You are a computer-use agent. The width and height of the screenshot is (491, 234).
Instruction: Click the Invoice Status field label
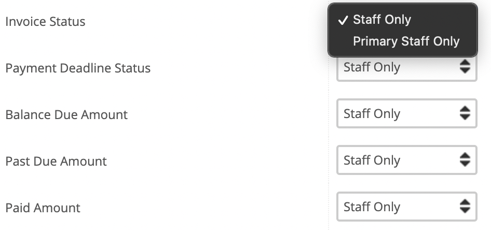(x=45, y=22)
